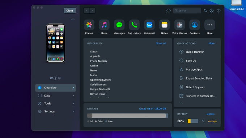The width and height of the screenshot is (246, 138).
Task: Open the Notes icon
Action: (164, 25)
